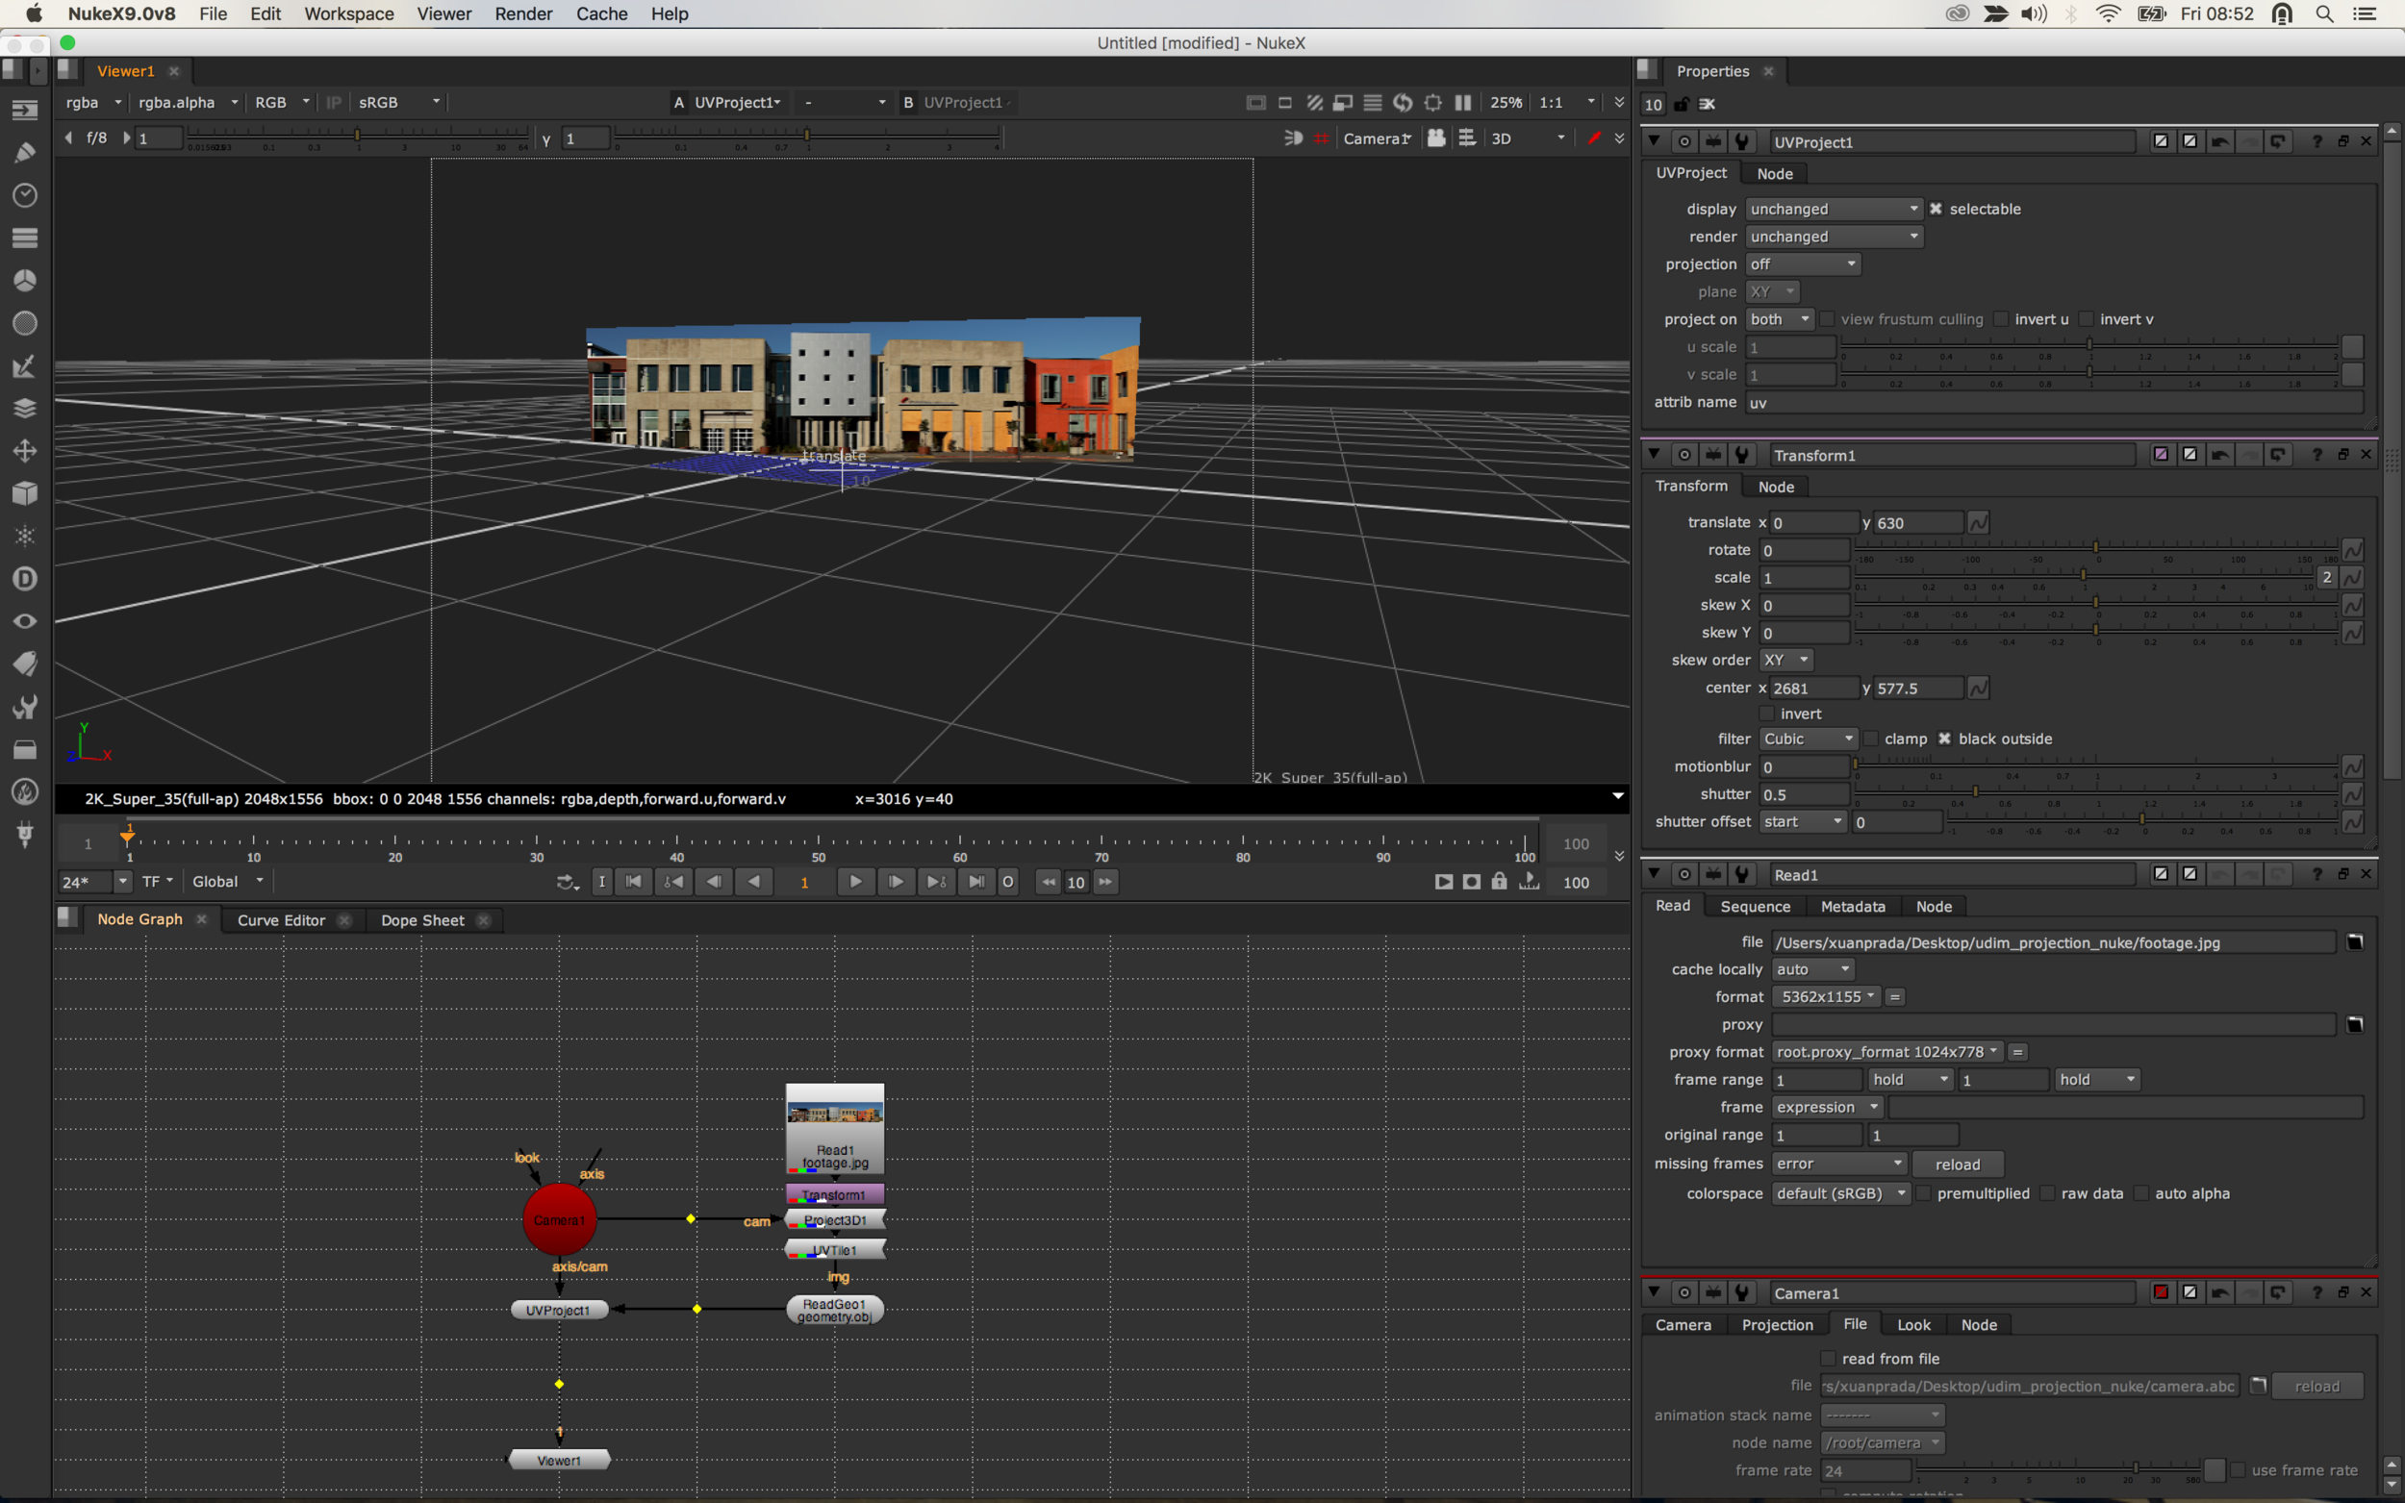This screenshot has height=1503, width=2405.
Task: Click the Play backward button
Action: [x=754, y=882]
